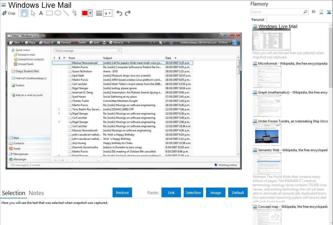Click Forward in the mail toolbar

point(64,42)
